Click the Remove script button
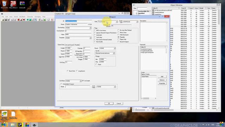The image size is (225, 127). point(162,80)
